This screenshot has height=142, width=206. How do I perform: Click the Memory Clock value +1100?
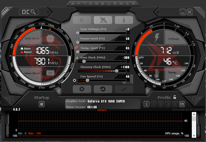(x=125, y=67)
